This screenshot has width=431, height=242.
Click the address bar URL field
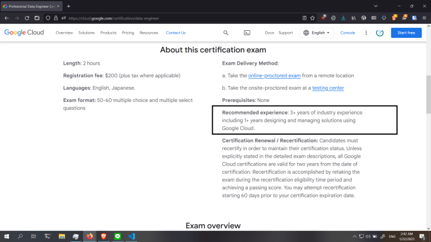coord(181,18)
